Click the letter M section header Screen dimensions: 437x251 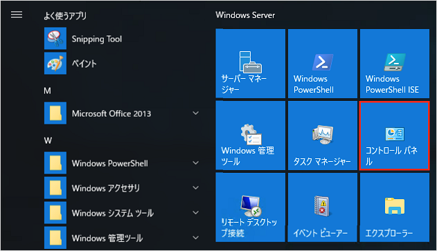coord(47,91)
